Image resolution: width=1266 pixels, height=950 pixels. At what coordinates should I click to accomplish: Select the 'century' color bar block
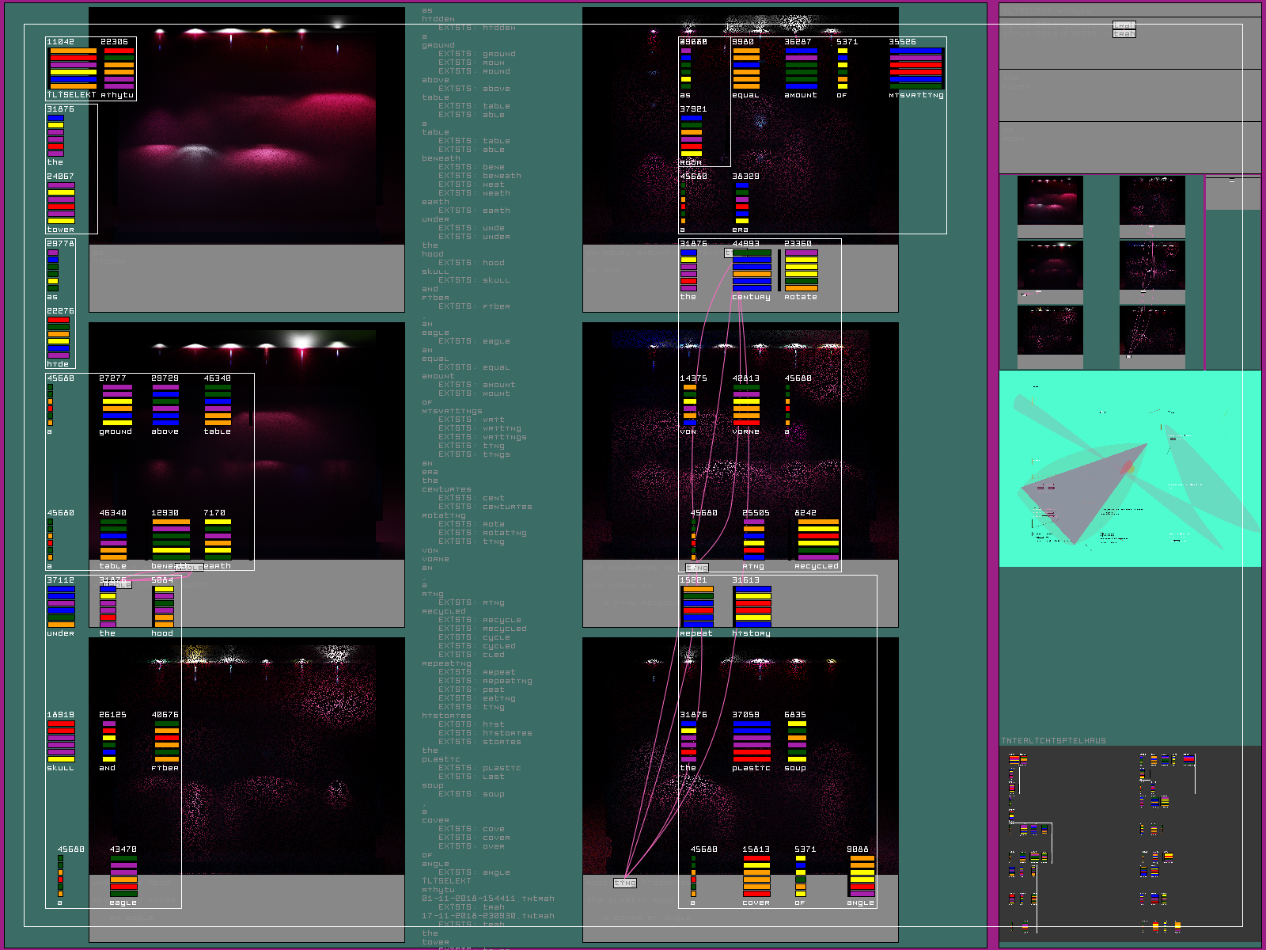(x=751, y=271)
